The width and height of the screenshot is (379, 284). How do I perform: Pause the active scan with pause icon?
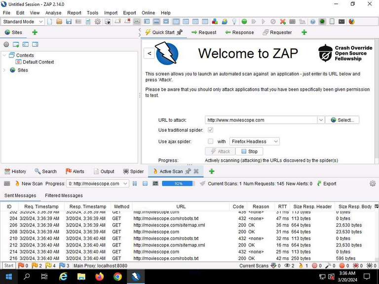135,183
